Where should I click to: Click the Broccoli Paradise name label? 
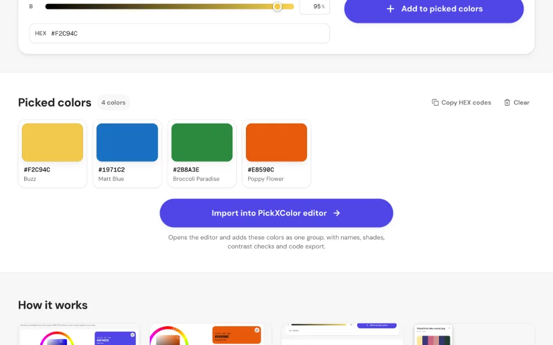(x=196, y=179)
